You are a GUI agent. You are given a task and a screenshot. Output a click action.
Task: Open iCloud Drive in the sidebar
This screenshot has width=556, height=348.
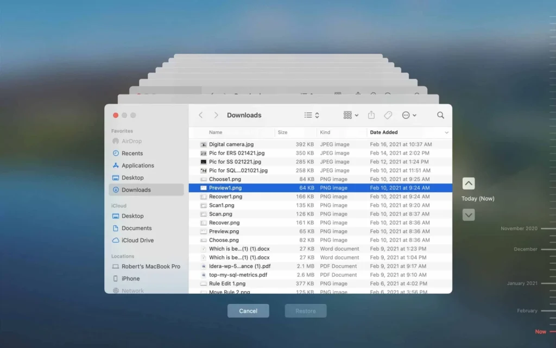click(146, 241)
